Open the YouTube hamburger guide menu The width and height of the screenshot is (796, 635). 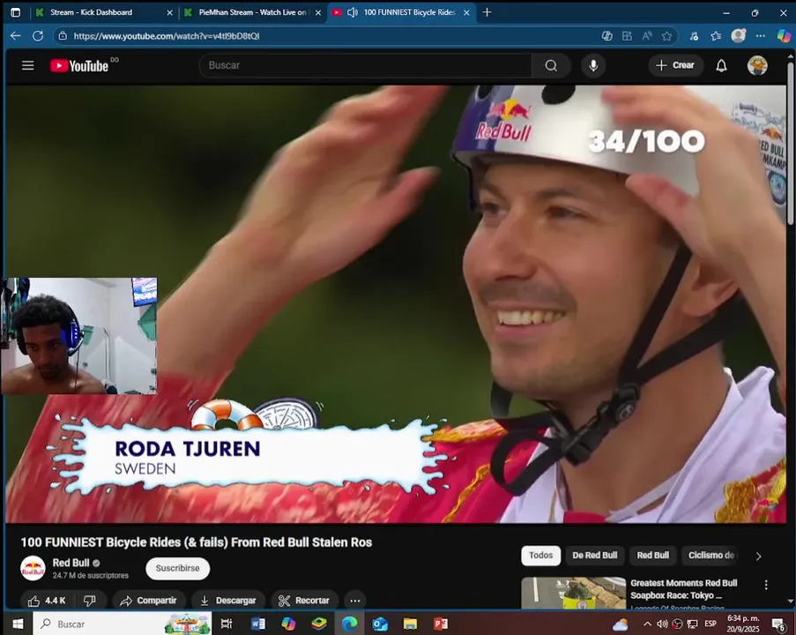click(x=28, y=65)
